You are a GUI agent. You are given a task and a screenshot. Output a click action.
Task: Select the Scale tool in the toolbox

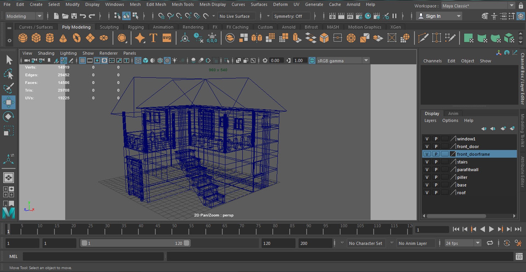click(x=8, y=131)
